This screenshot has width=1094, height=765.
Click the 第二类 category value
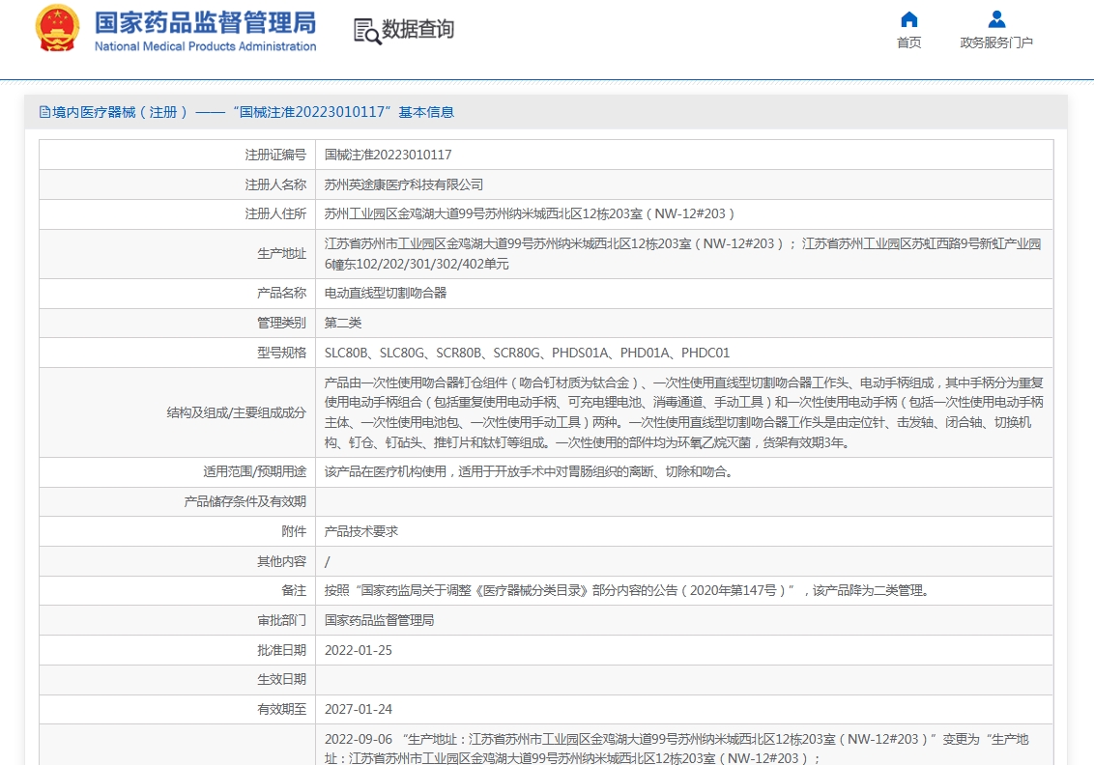343,323
